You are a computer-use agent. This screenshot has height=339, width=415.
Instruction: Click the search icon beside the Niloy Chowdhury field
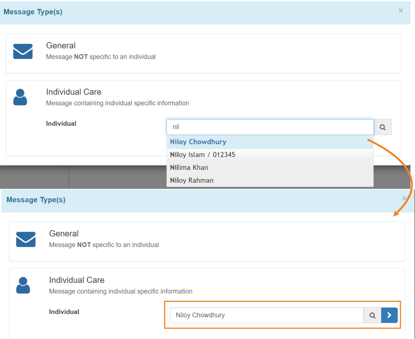(x=373, y=315)
